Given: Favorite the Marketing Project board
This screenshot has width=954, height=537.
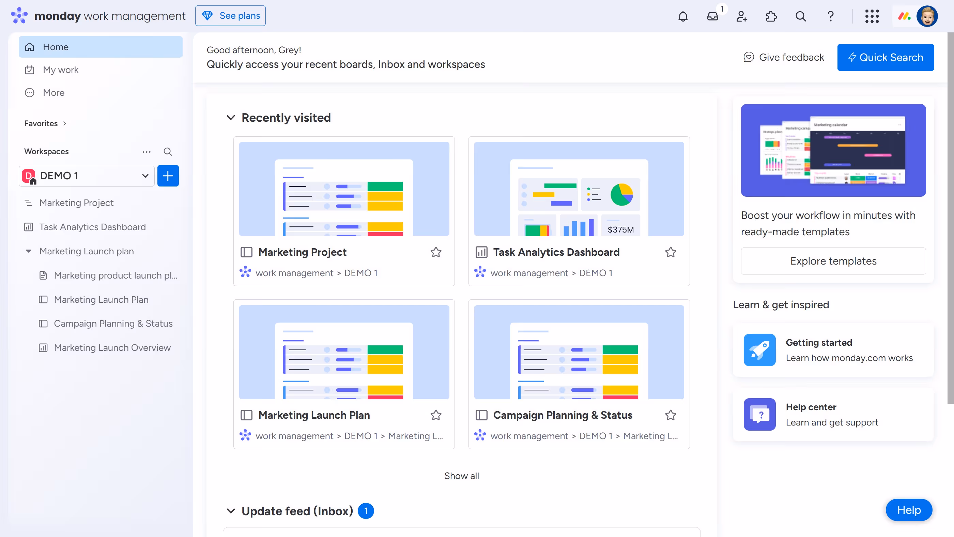Looking at the screenshot, I should point(436,252).
